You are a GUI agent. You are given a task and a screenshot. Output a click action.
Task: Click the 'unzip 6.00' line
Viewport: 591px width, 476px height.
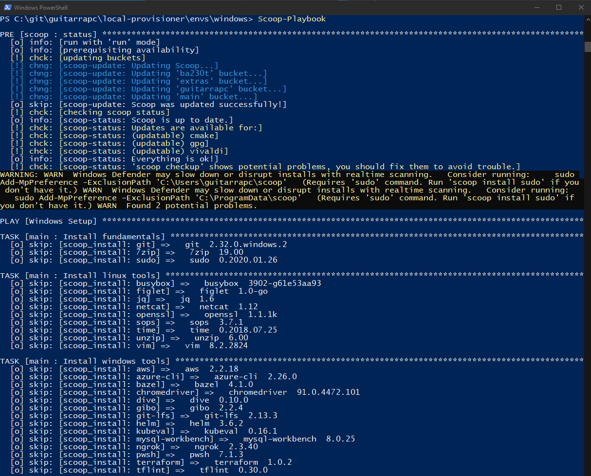click(129, 338)
